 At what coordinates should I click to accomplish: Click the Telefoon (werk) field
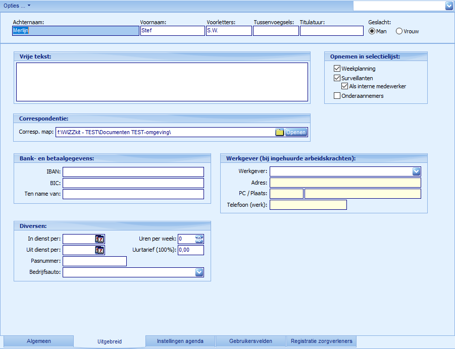pos(308,205)
